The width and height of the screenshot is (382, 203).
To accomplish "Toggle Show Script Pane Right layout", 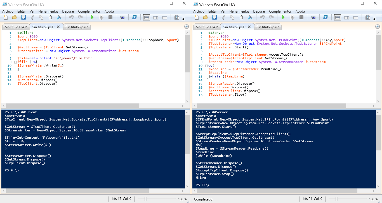I will pyautogui.click(x=156, y=17).
